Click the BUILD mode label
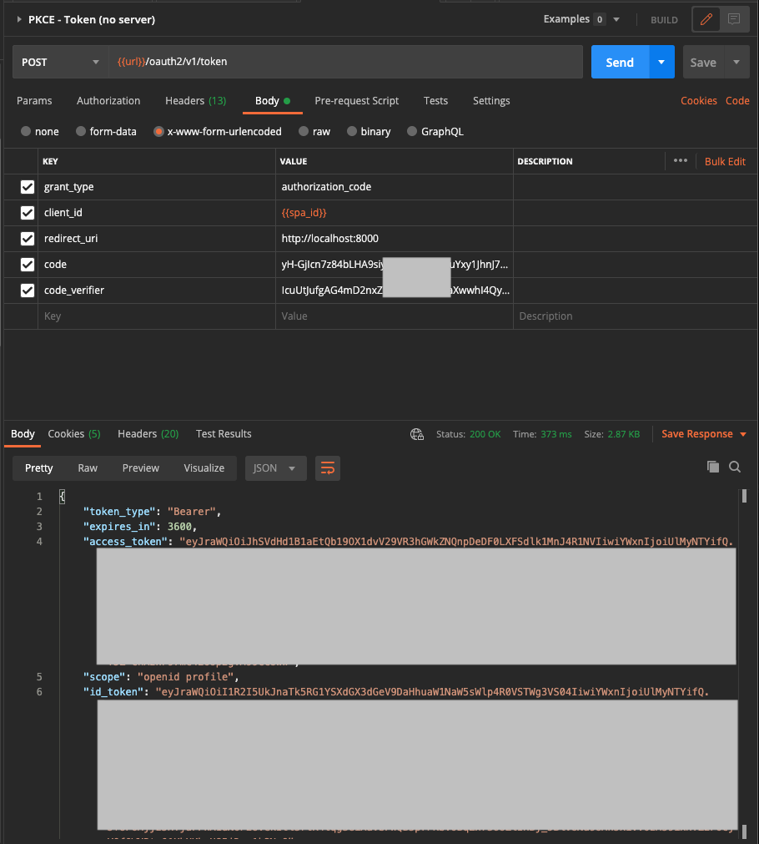 coord(664,20)
